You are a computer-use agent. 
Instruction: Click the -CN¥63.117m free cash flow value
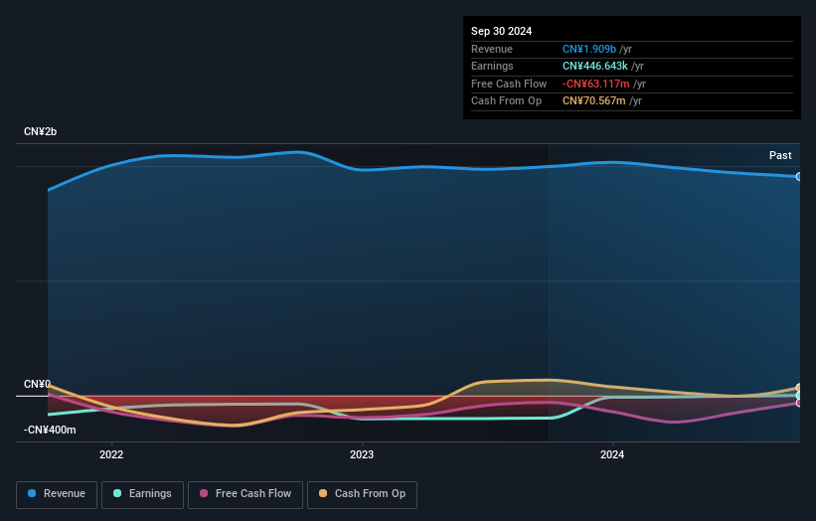click(596, 84)
